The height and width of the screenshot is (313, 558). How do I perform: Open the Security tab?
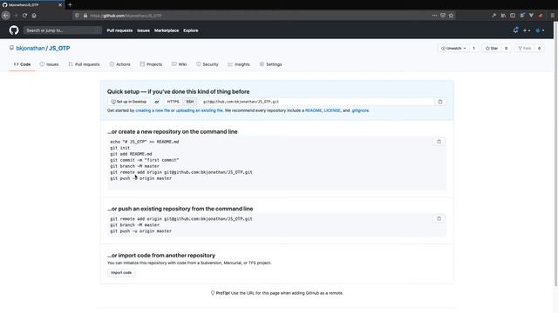coord(208,64)
